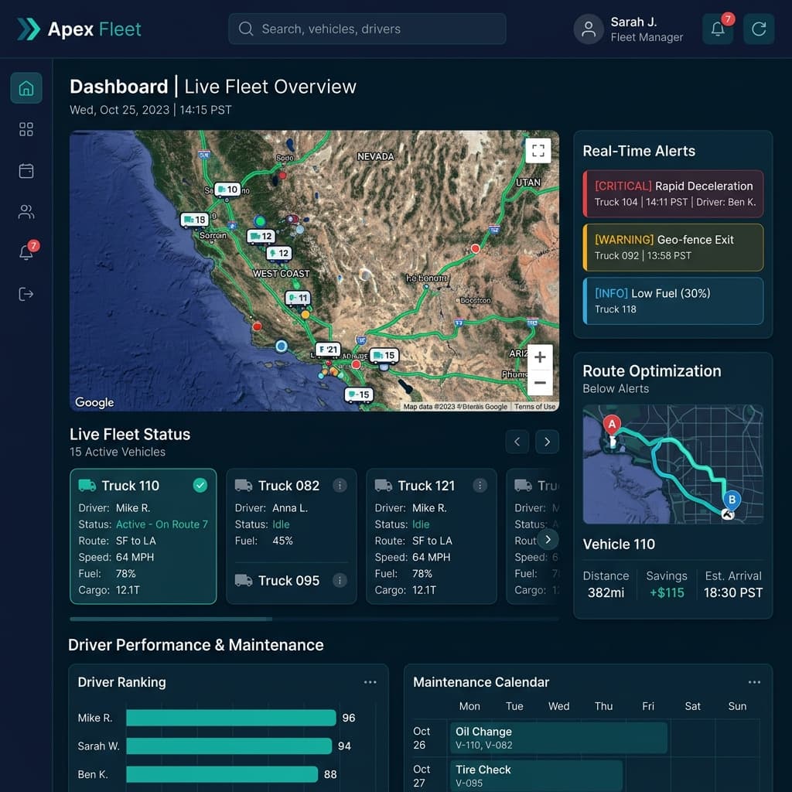The width and height of the screenshot is (792, 792).
Task: Click Mike R. ranking bar
Action: (230, 718)
